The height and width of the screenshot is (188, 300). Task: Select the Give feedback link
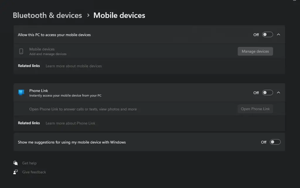34,172
